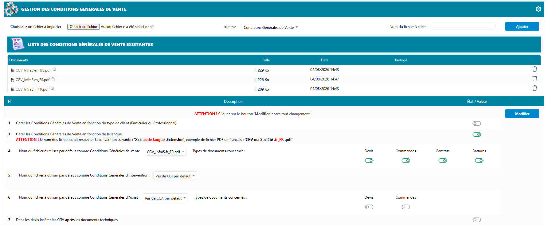Click the Date column header
Viewport: 548px width, 225px height.
[325, 60]
